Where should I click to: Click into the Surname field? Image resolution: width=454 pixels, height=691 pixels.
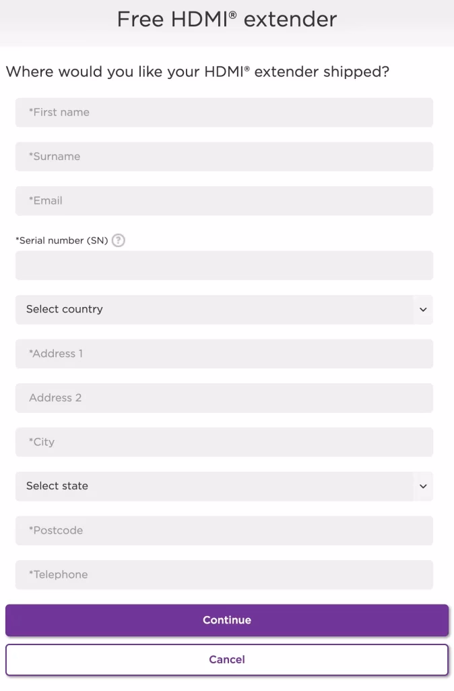(x=224, y=156)
